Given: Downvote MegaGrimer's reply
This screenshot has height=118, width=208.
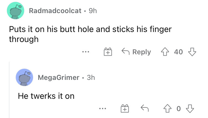Looking at the screenshot, I should [190, 109].
